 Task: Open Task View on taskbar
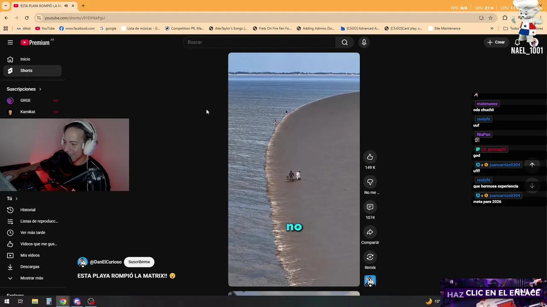20,301
